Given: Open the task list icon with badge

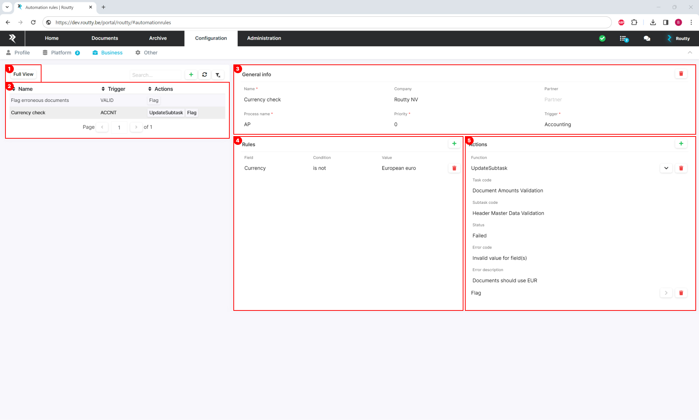Looking at the screenshot, I should pos(624,39).
